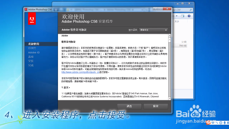The image size is (229, 129).
Task: Click the Sogou input method icon in tray
Action: [208, 123]
